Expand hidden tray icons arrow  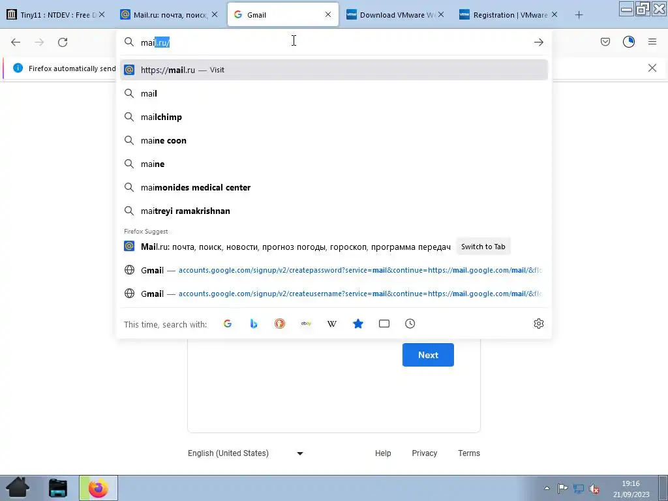547,488
